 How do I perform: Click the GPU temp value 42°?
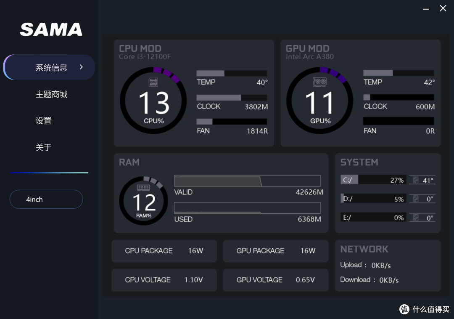tap(429, 82)
